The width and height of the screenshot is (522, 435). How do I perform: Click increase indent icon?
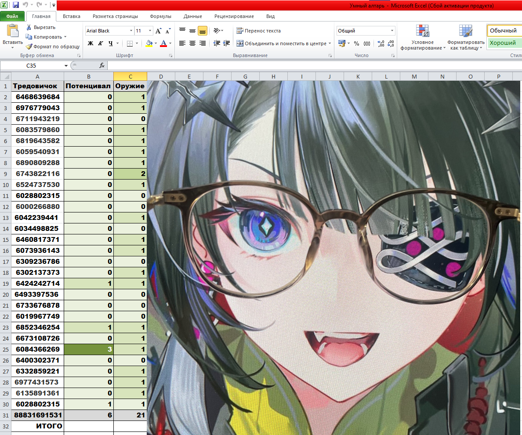(227, 43)
